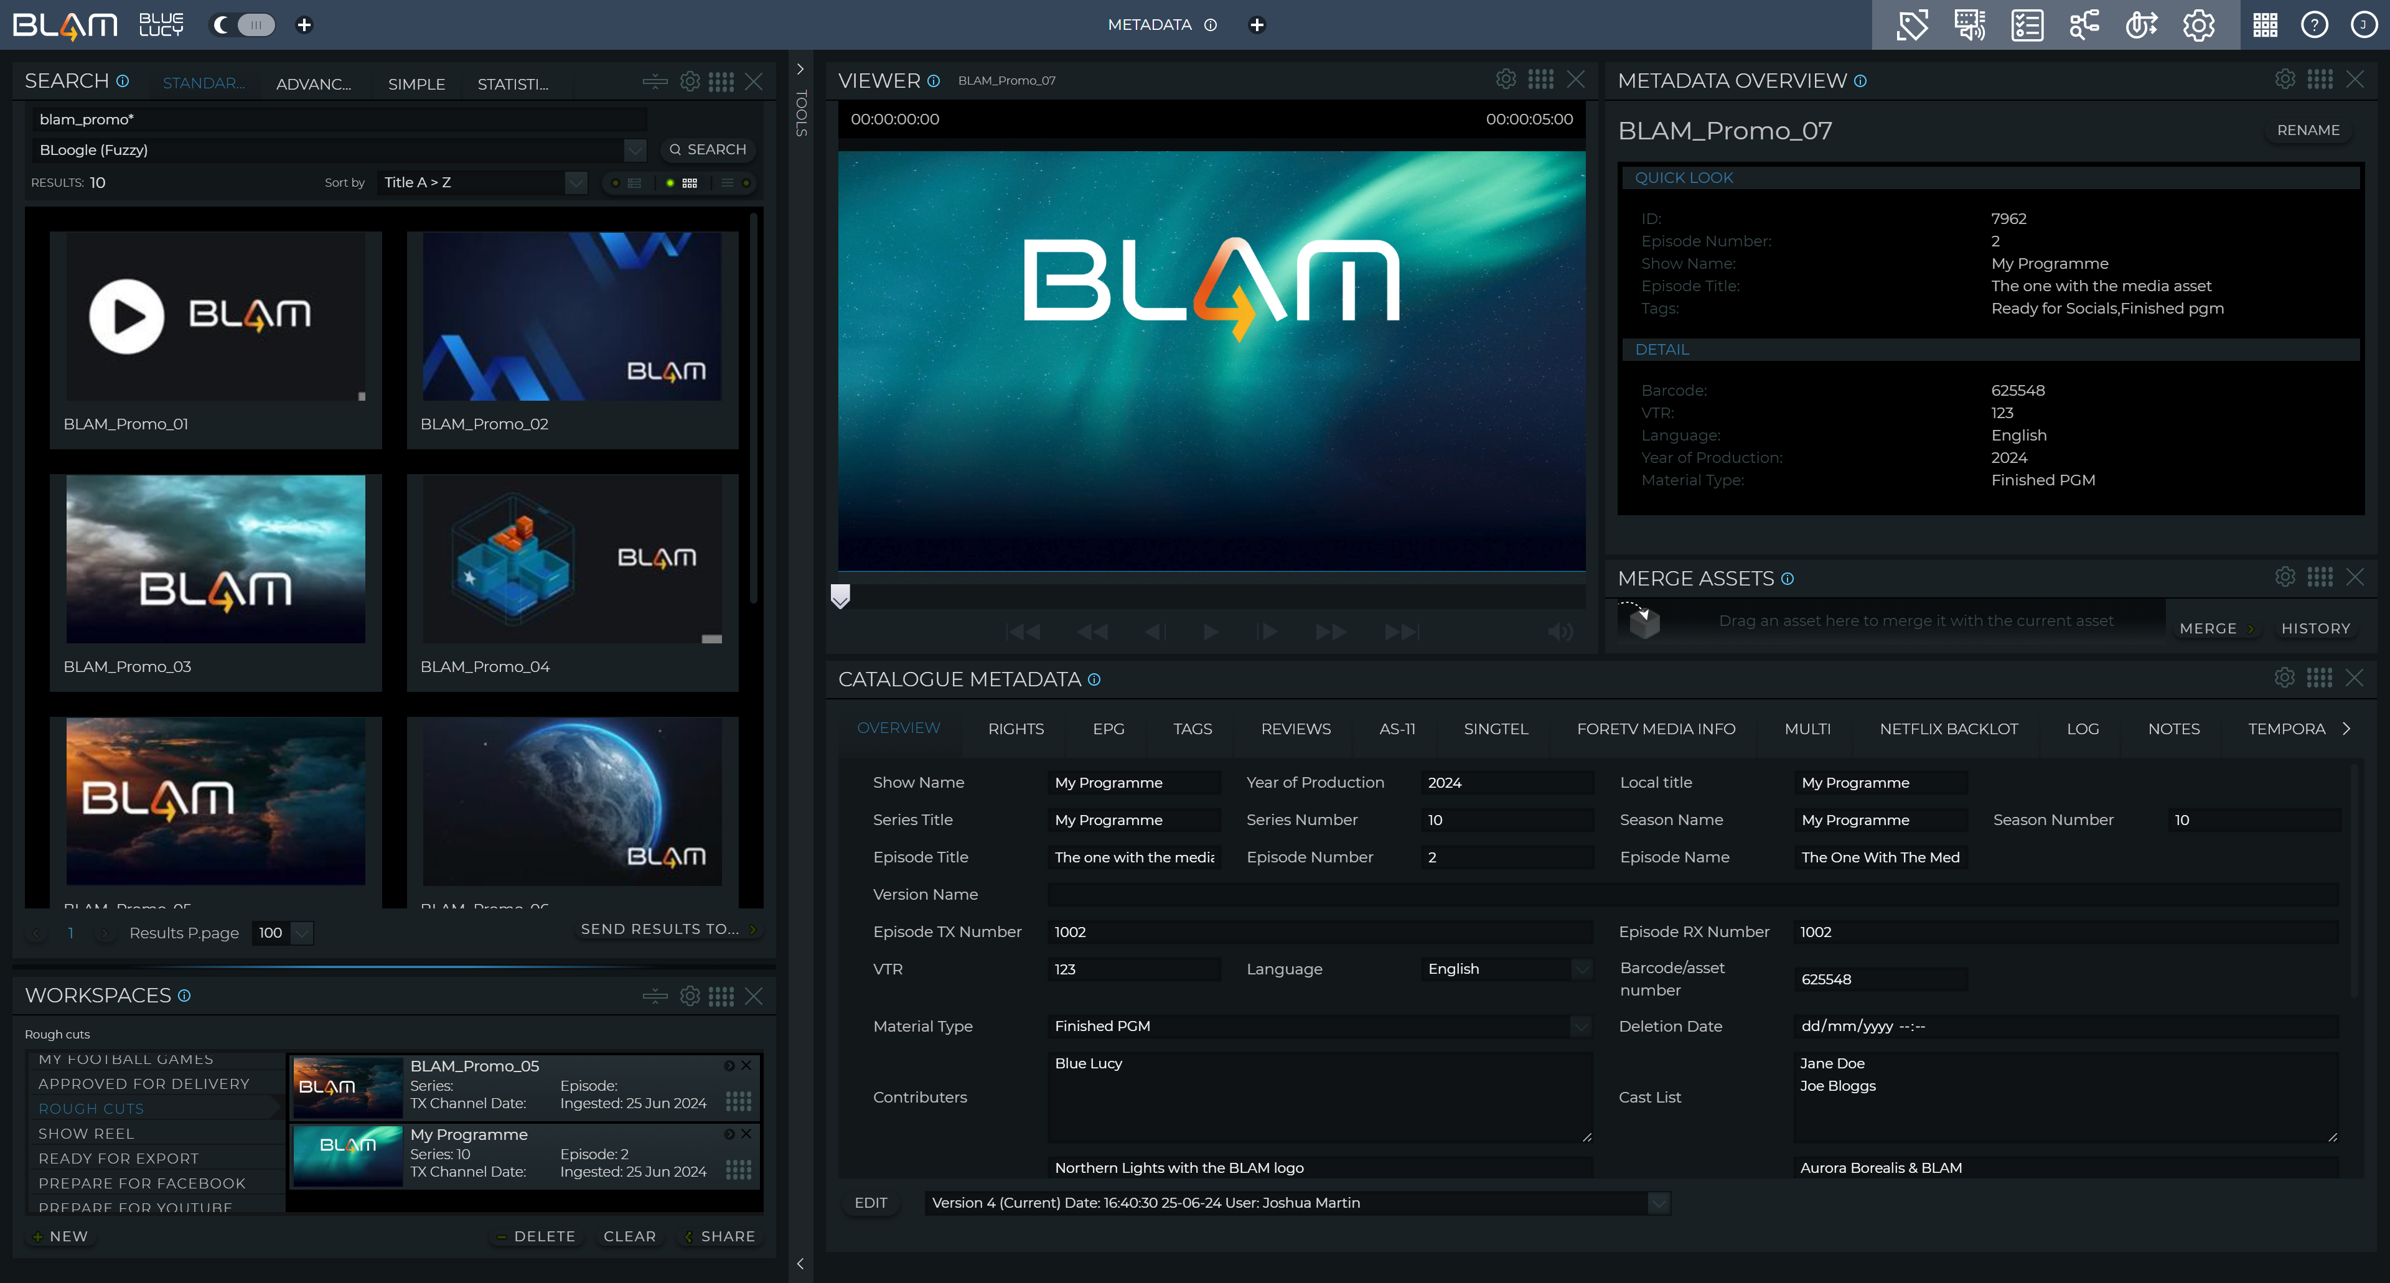The height and width of the screenshot is (1283, 2390).
Task: Collapse sidebar with bottom left chevron
Action: coord(800,1264)
